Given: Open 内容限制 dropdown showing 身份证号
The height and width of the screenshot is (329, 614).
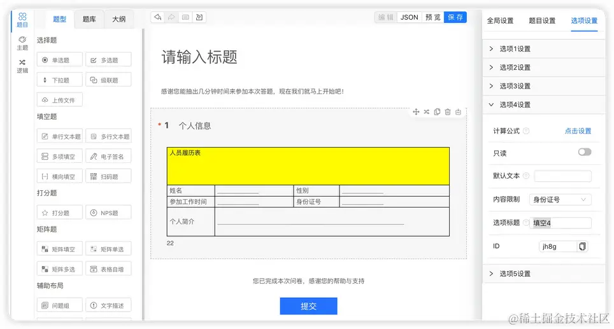Looking at the screenshot, I should [560, 200].
